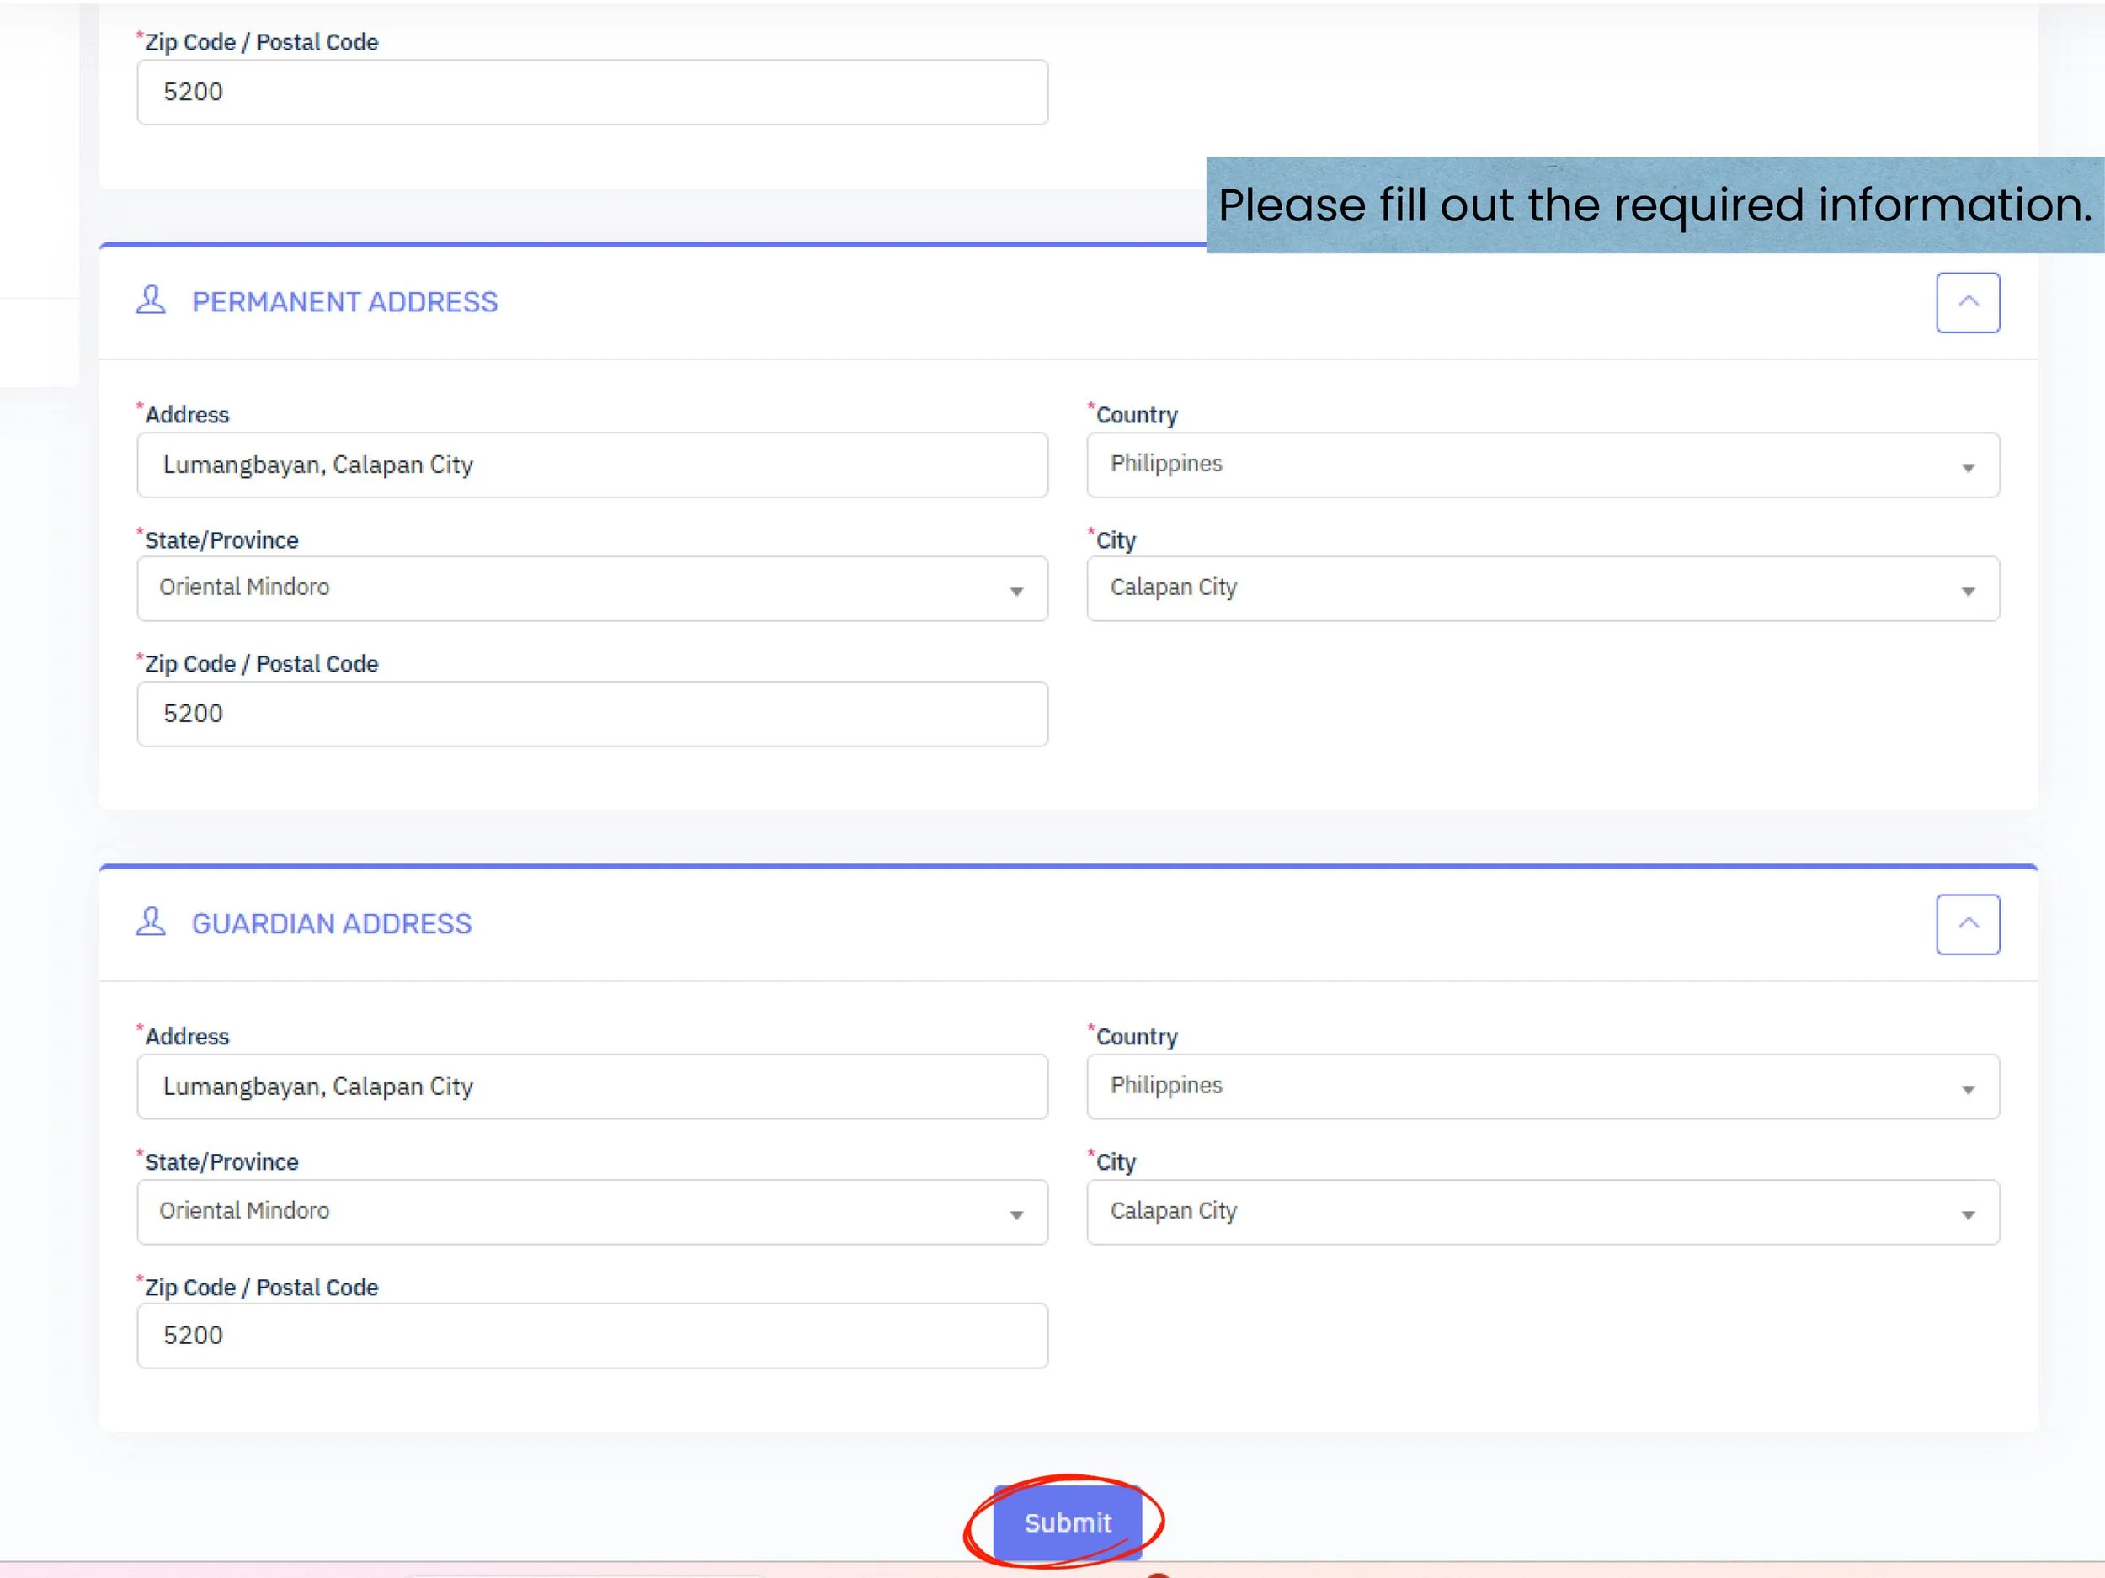Click the dropdown arrow on Calapan City field

pyautogui.click(x=1970, y=591)
